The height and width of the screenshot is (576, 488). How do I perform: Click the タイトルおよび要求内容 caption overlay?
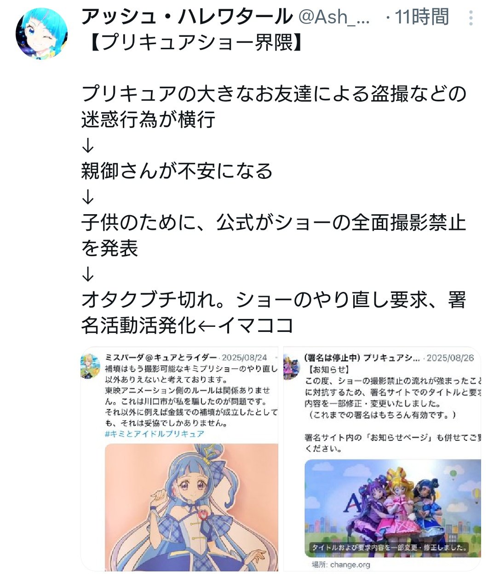389,547
